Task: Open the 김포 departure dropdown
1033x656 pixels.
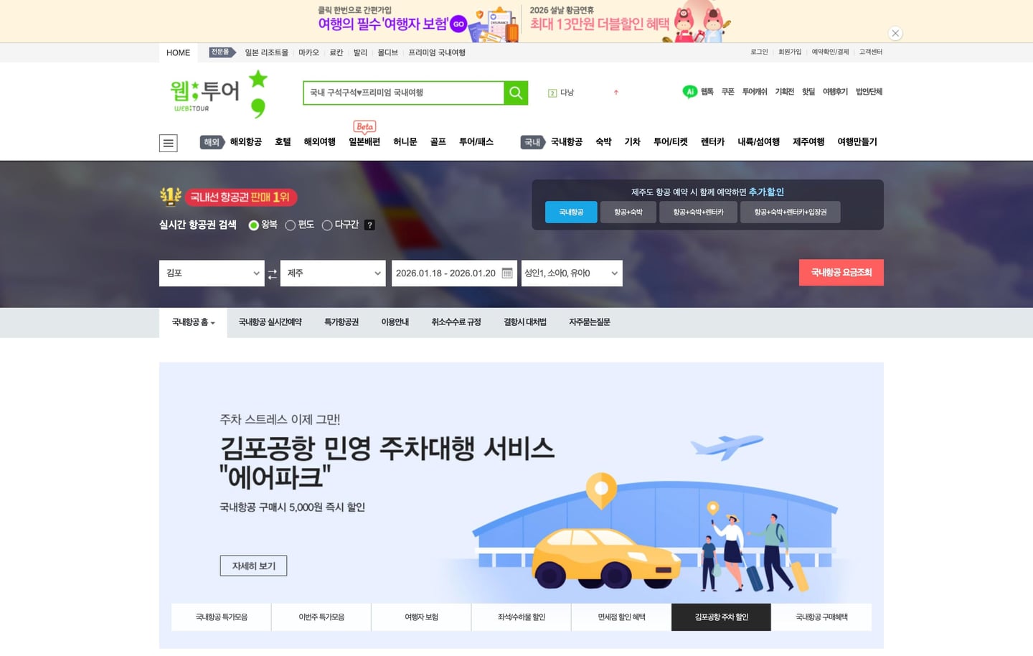Action: point(212,273)
